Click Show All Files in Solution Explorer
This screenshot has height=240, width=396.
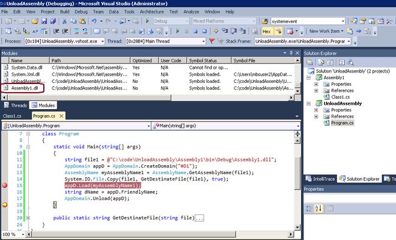coord(321,62)
